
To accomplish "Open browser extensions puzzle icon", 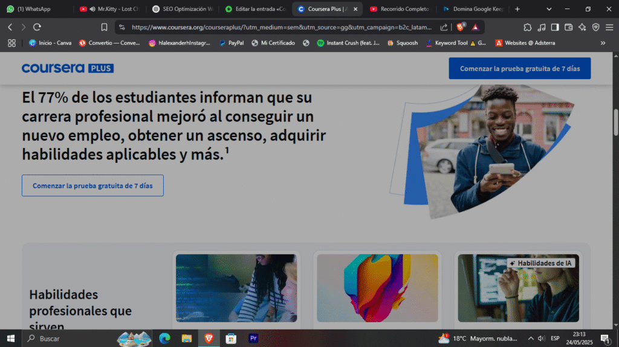I will pos(527,27).
